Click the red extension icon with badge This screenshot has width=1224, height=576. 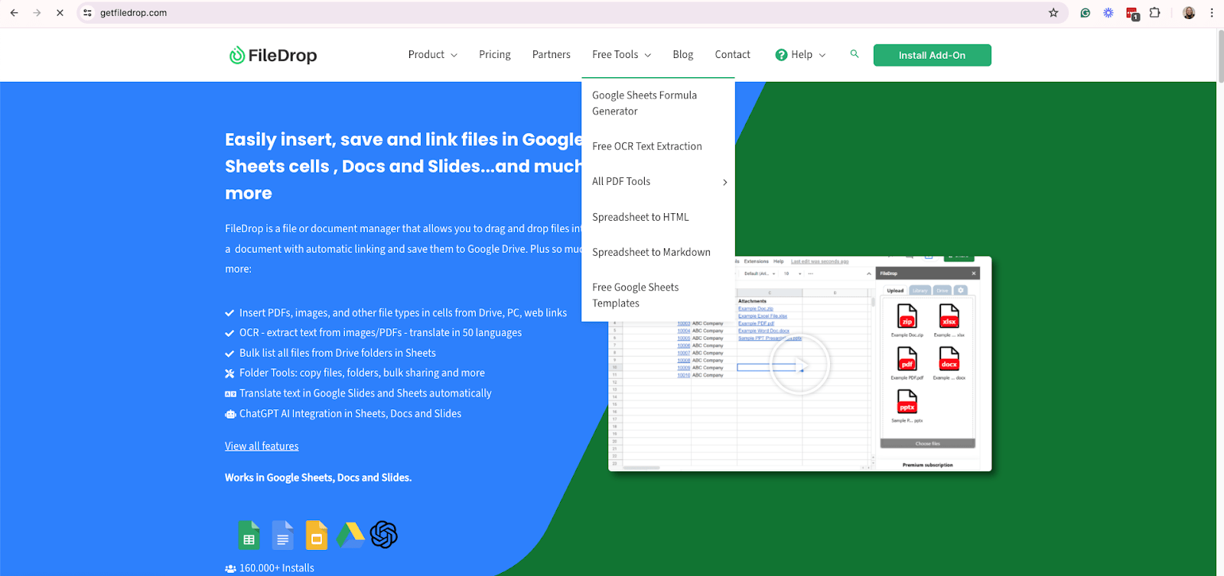pyautogui.click(x=1132, y=13)
